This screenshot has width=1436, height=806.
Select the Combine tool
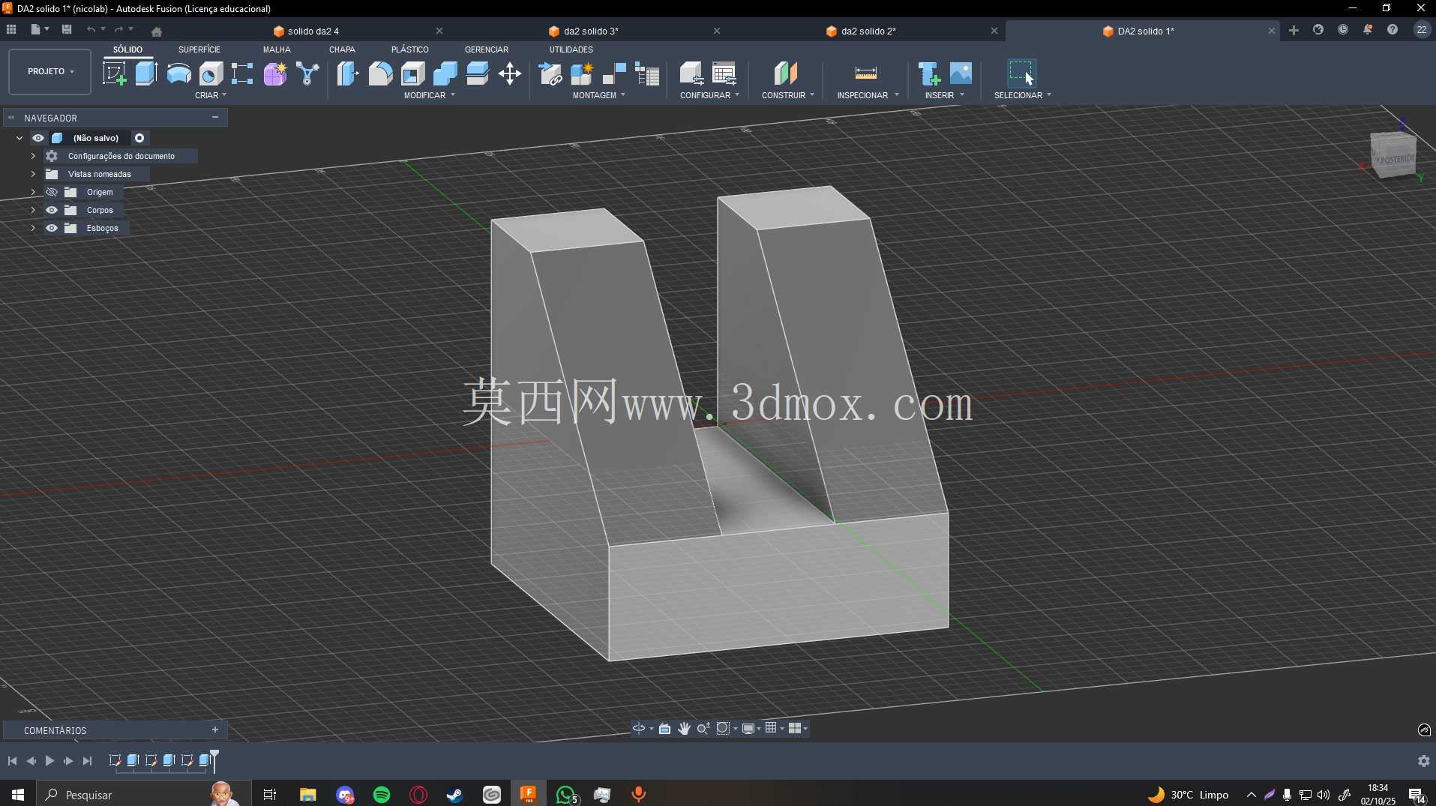click(x=445, y=73)
